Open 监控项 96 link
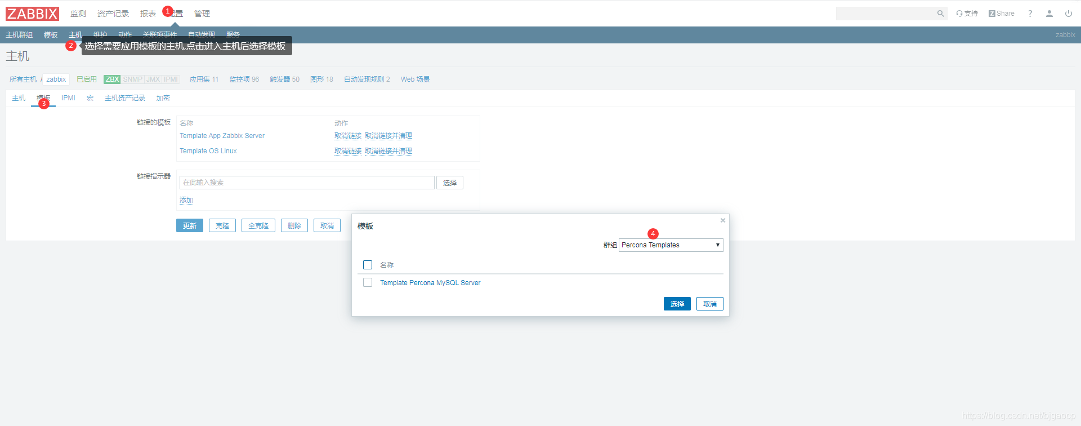 [x=244, y=79]
